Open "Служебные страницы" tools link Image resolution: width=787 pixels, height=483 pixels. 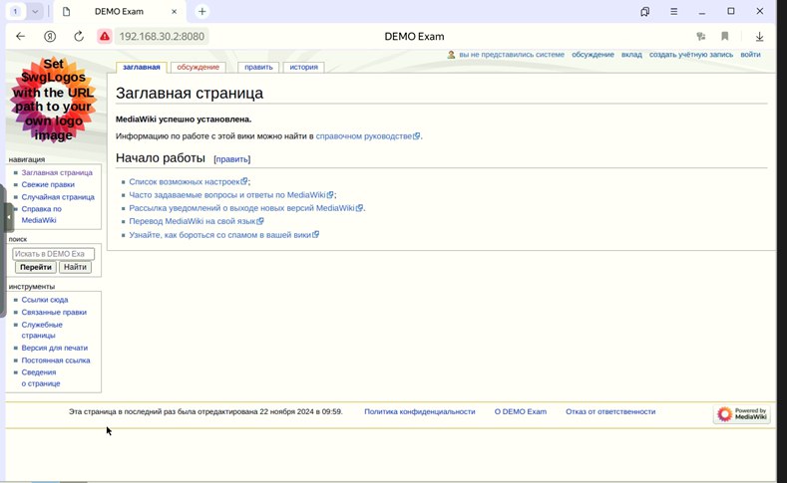tap(42, 330)
